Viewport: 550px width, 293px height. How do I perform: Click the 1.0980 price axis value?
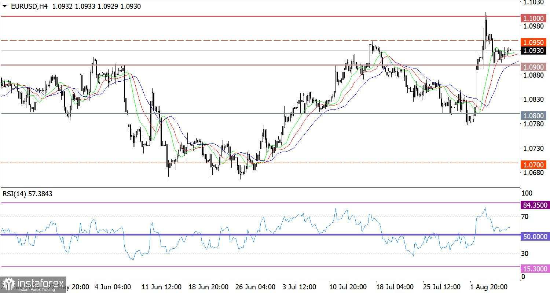[533, 26]
